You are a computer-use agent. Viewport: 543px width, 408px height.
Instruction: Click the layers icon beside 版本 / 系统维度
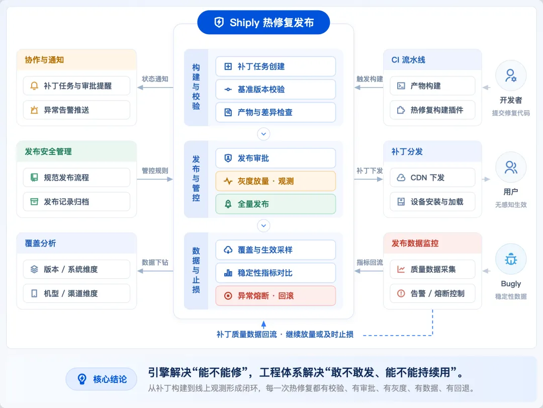click(34, 269)
